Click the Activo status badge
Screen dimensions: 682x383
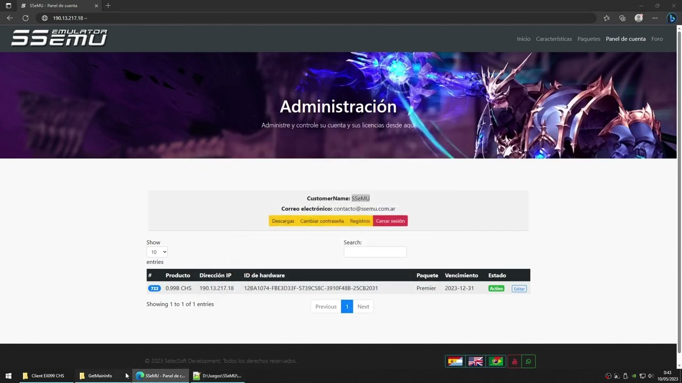point(496,288)
